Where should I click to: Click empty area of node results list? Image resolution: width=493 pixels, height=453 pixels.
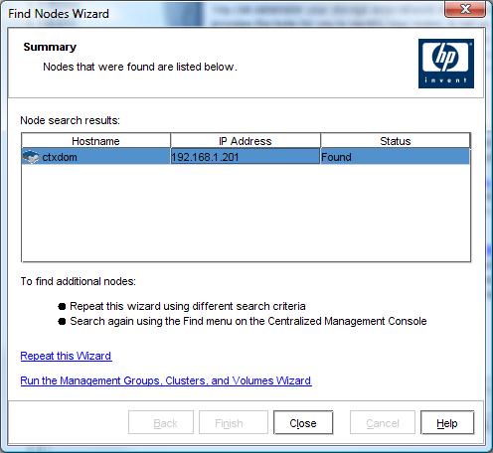point(246,212)
